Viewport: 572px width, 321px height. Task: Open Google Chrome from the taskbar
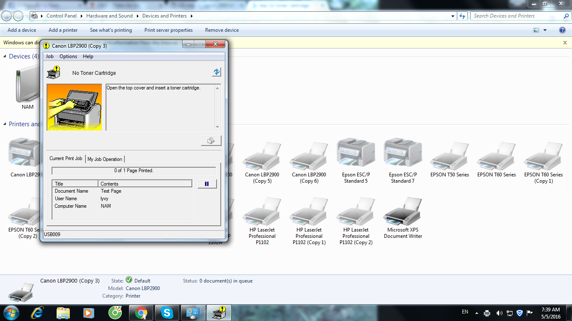pos(141,313)
